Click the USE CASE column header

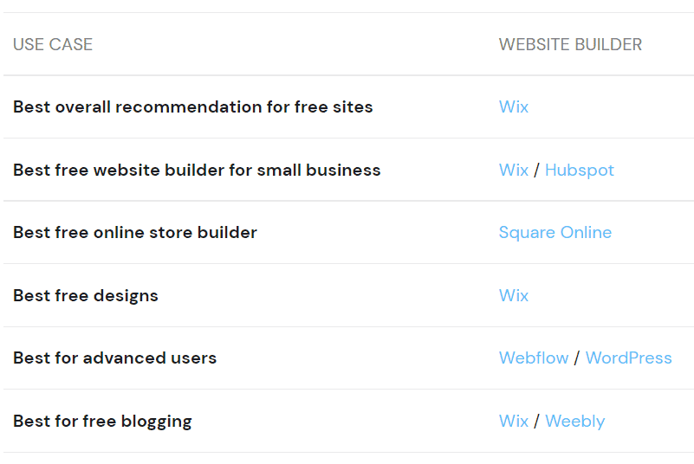[53, 44]
